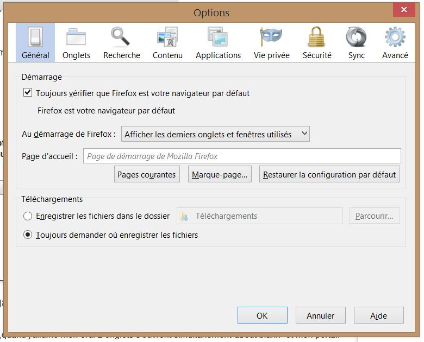The height and width of the screenshot is (342, 424).
Task: Click the Pages courantes button
Action: coord(147,174)
